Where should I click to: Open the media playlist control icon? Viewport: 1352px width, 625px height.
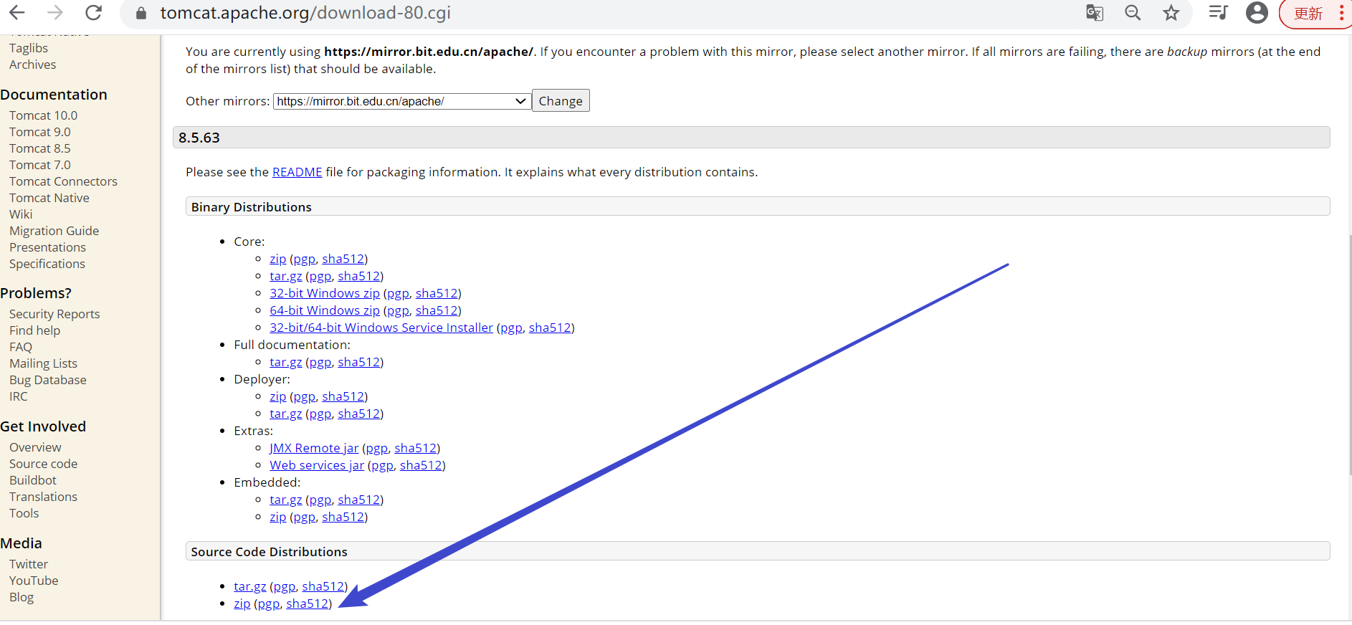point(1218,12)
